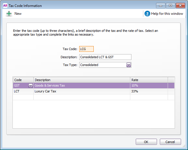Open the Help for this window link

(x=167, y=14)
